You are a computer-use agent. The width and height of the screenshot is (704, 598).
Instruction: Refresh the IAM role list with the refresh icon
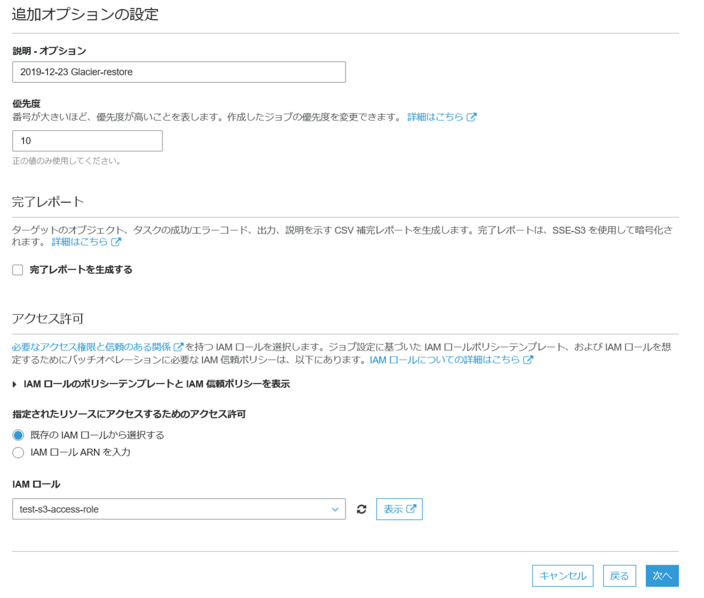(x=362, y=509)
